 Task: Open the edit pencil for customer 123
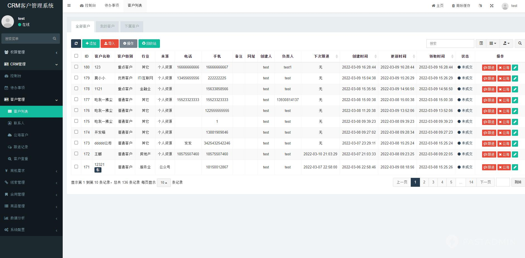point(515,67)
